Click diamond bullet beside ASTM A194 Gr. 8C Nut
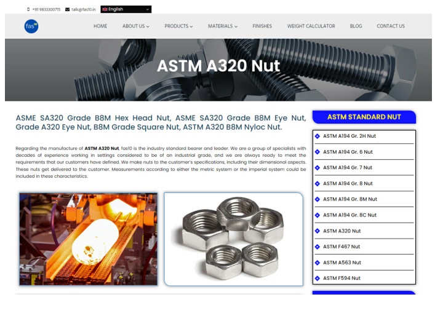The width and height of the screenshot is (443, 313). 317,215
